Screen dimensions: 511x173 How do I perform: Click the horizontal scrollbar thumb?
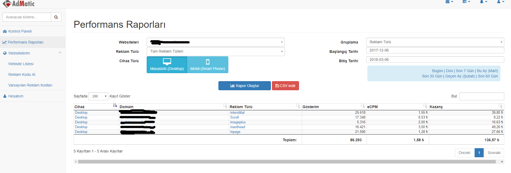click(x=287, y=162)
